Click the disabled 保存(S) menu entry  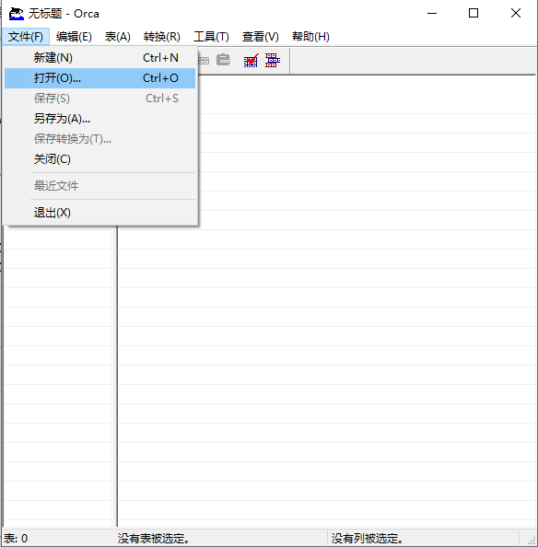tap(99, 99)
